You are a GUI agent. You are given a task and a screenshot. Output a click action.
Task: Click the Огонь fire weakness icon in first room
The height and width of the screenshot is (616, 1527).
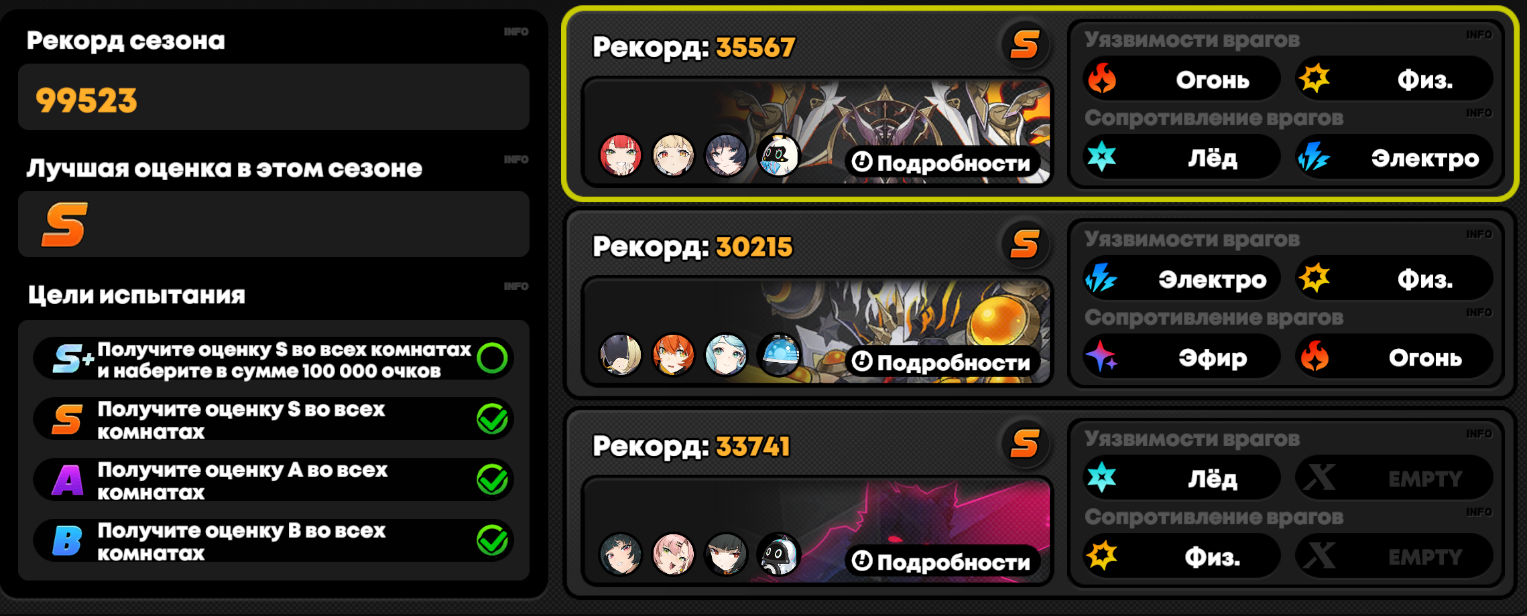[x=1102, y=78]
